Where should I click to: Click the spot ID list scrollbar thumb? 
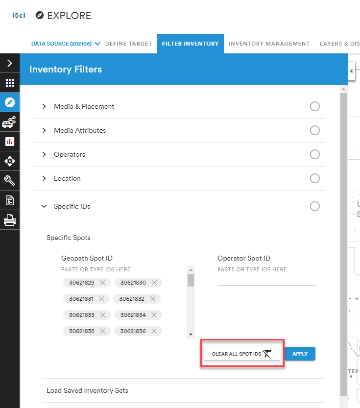[191, 280]
